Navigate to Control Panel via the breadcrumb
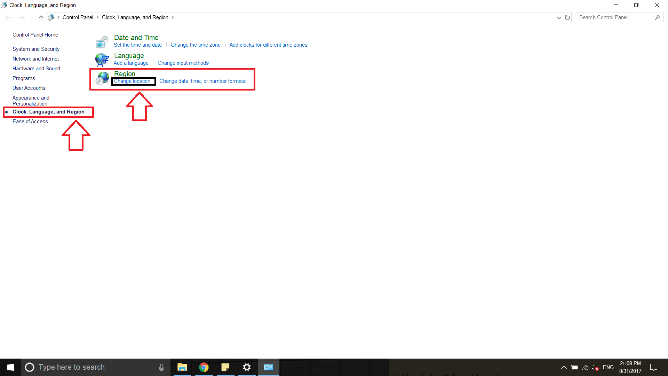This screenshot has height=376, width=668. 78,17
